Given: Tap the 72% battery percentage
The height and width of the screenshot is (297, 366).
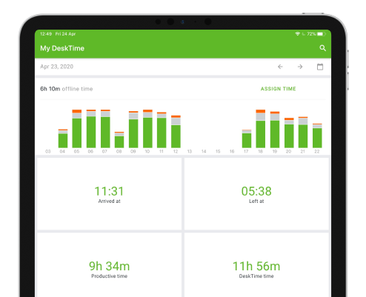Looking at the screenshot, I should pos(311,34).
